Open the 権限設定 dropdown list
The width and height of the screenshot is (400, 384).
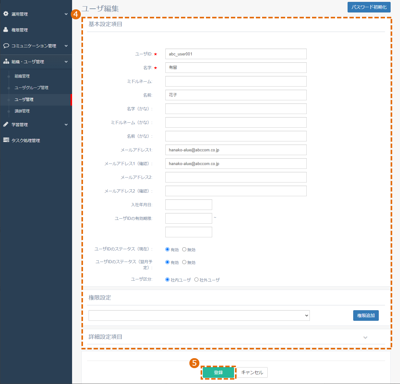pos(199,315)
